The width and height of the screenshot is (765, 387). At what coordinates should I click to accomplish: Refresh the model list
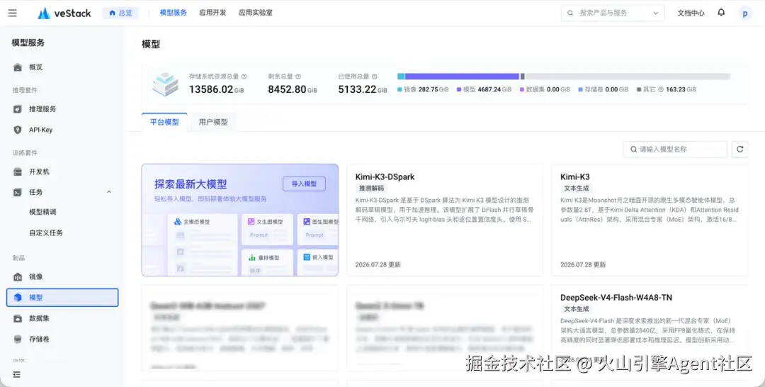coord(739,150)
